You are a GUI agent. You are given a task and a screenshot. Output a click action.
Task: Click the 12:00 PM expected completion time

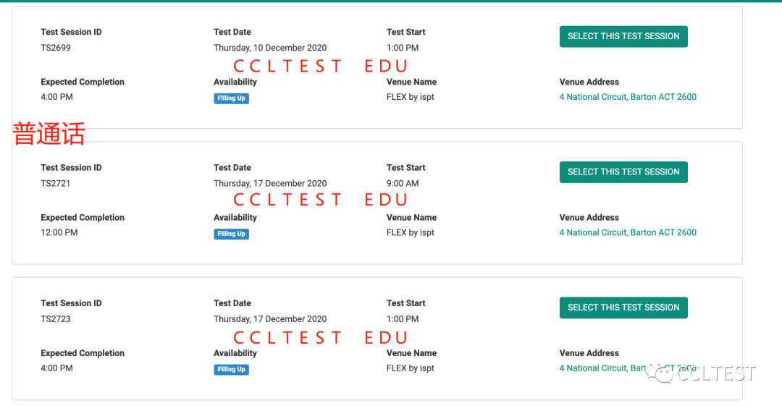point(59,232)
